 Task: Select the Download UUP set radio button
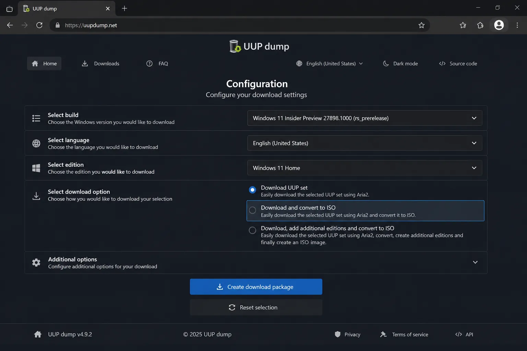[x=253, y=190]
